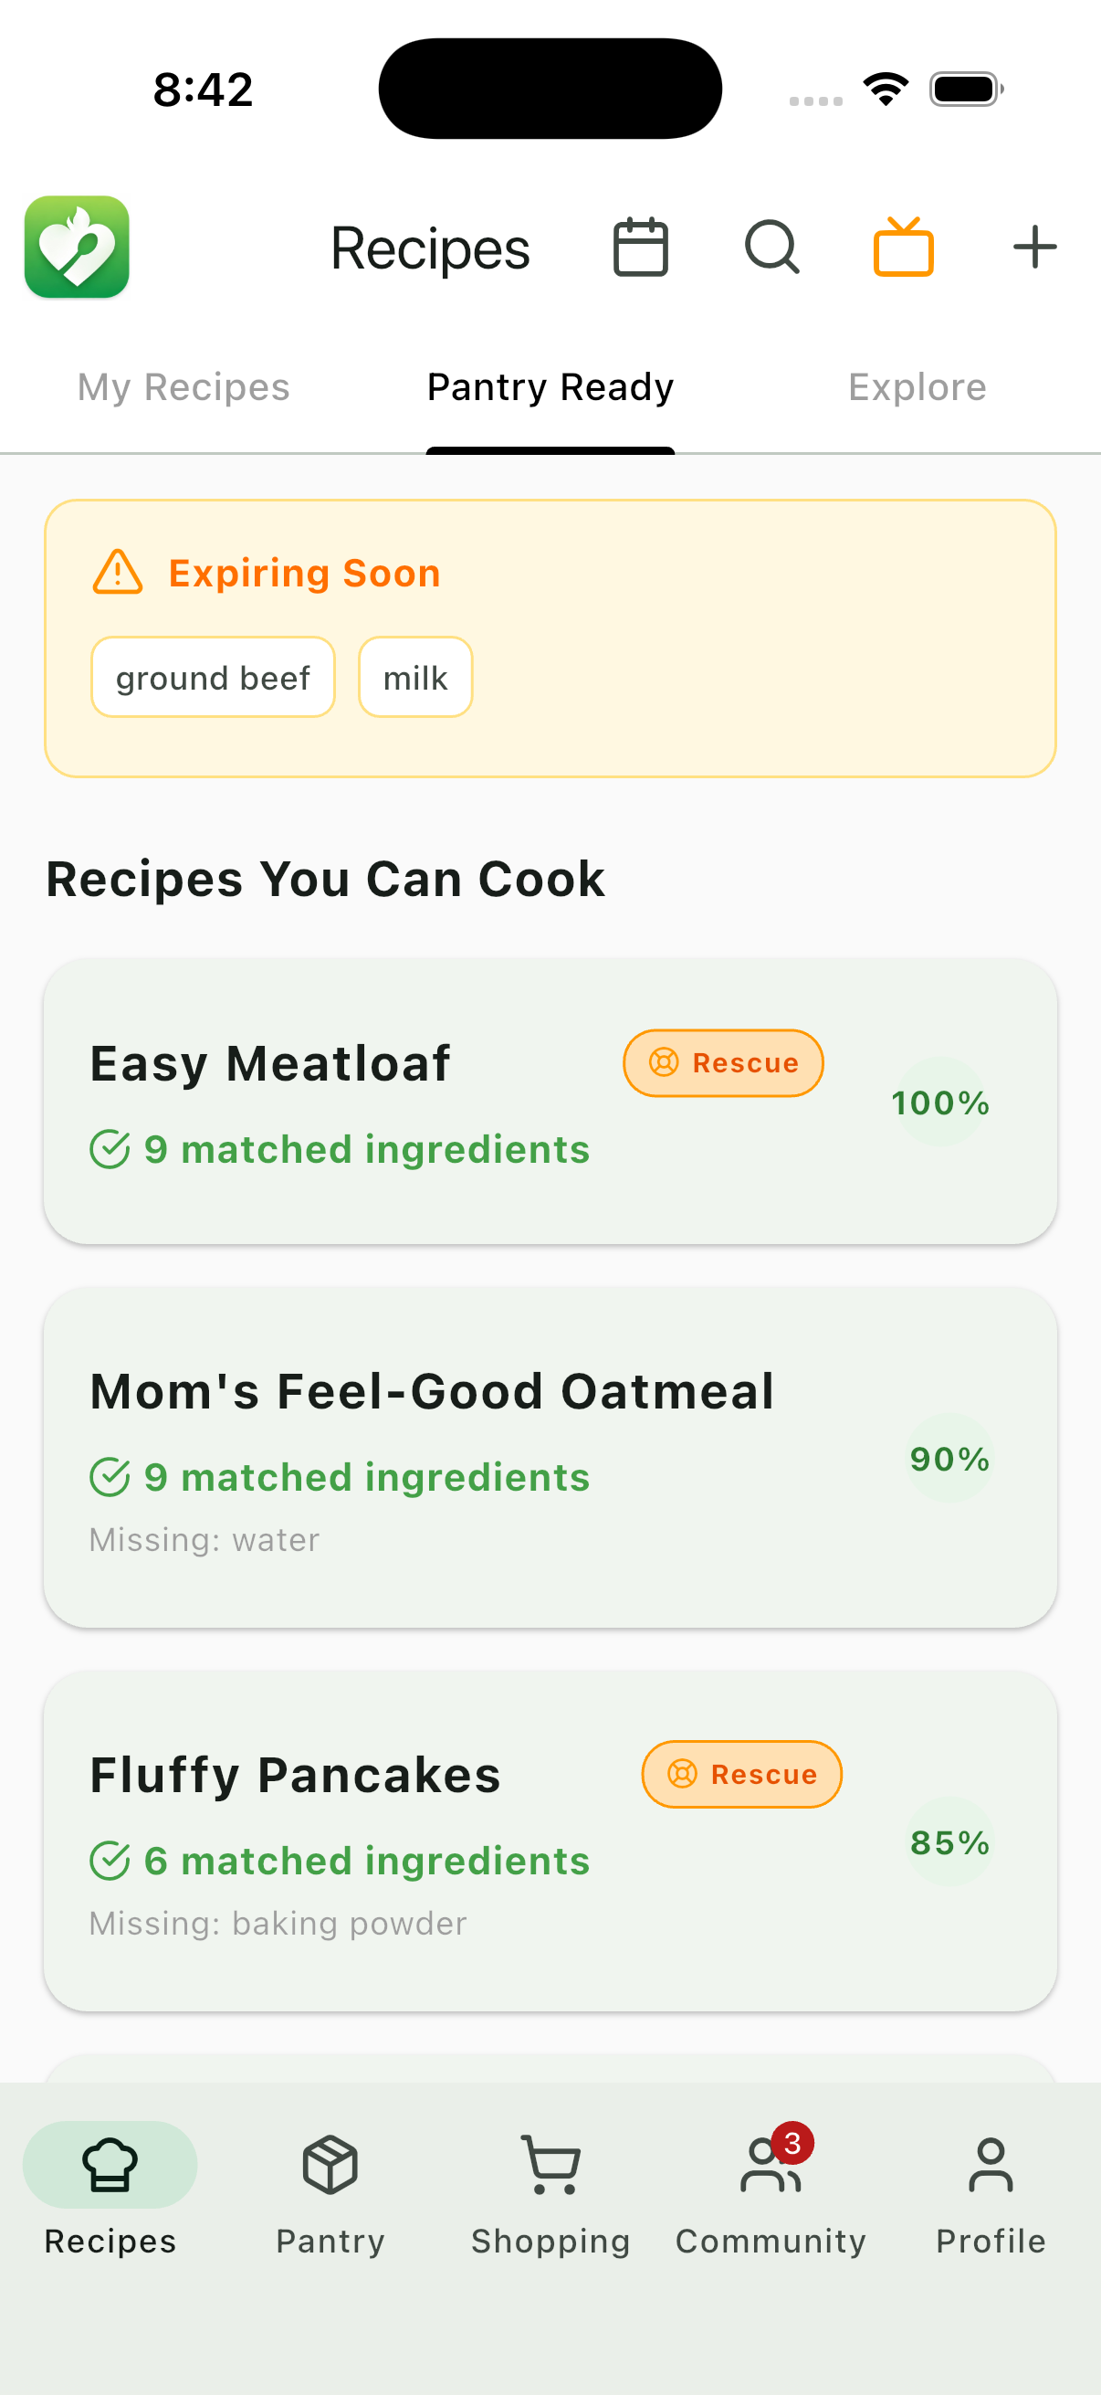Viewport: 1101px width, 2395px height.
Task: Switch to the Explore tab
Action: tap(917, 386)
